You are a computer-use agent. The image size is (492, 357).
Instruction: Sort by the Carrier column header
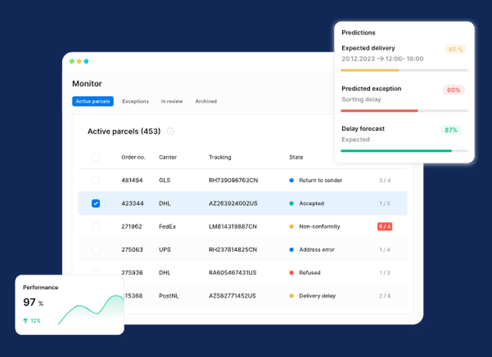click(168, 157)
